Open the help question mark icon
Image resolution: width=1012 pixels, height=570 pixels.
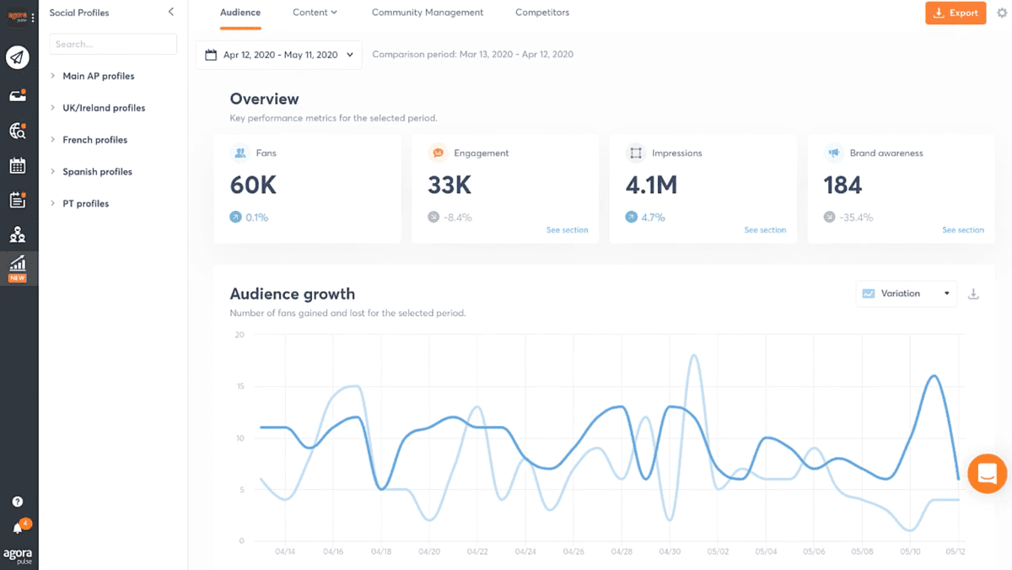point(18,502)
